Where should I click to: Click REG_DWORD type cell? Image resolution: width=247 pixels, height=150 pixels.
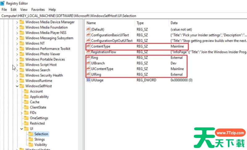coord(146,80)
